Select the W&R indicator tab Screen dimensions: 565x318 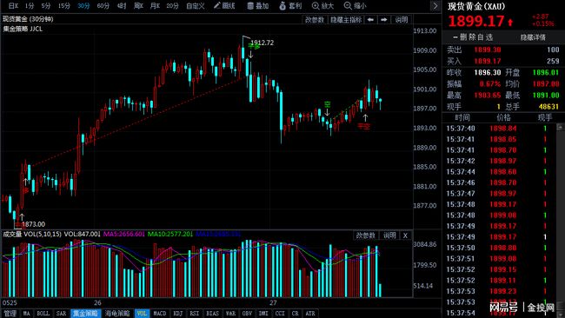click(x=230, y=314)
